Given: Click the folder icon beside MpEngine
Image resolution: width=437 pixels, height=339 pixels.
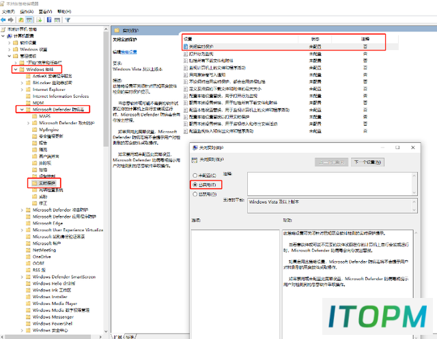Looking at the screenshot, I should (x=35, y=130).
